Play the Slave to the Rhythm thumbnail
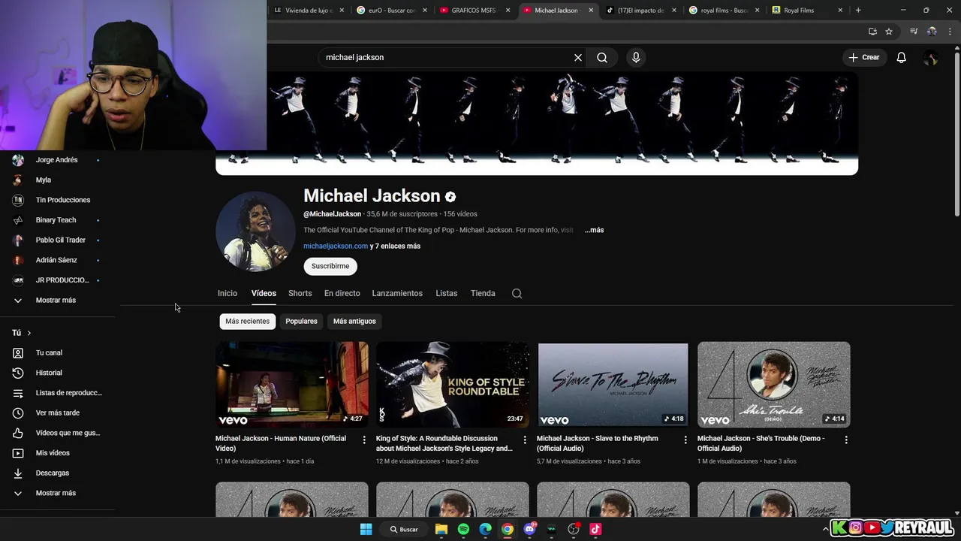Screen dimensions: 961x541 pos(613,385)
